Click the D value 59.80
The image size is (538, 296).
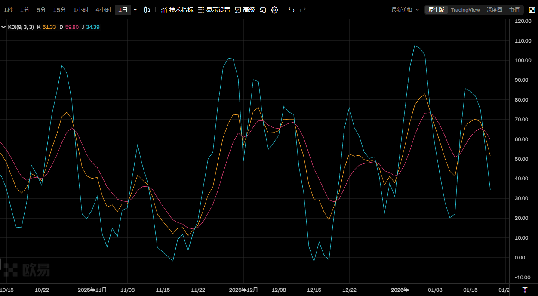click(72, 27)
